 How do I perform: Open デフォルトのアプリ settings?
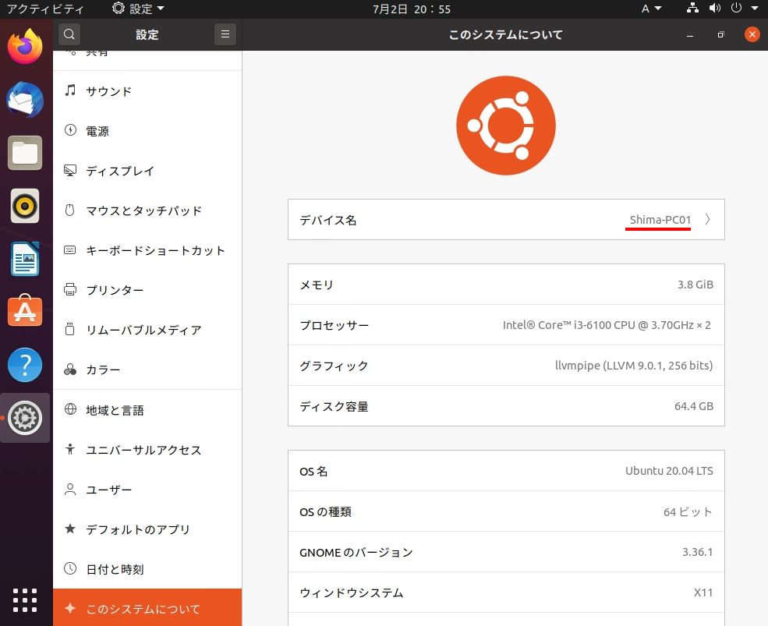[147, 529]
